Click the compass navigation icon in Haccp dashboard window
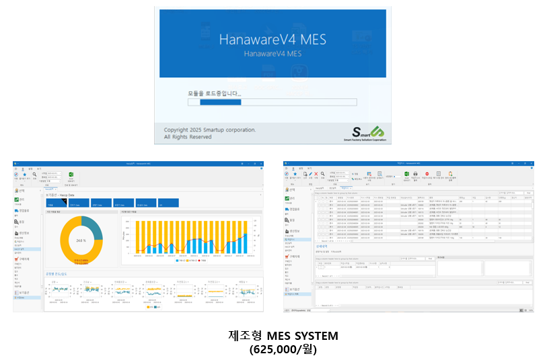 16,175
